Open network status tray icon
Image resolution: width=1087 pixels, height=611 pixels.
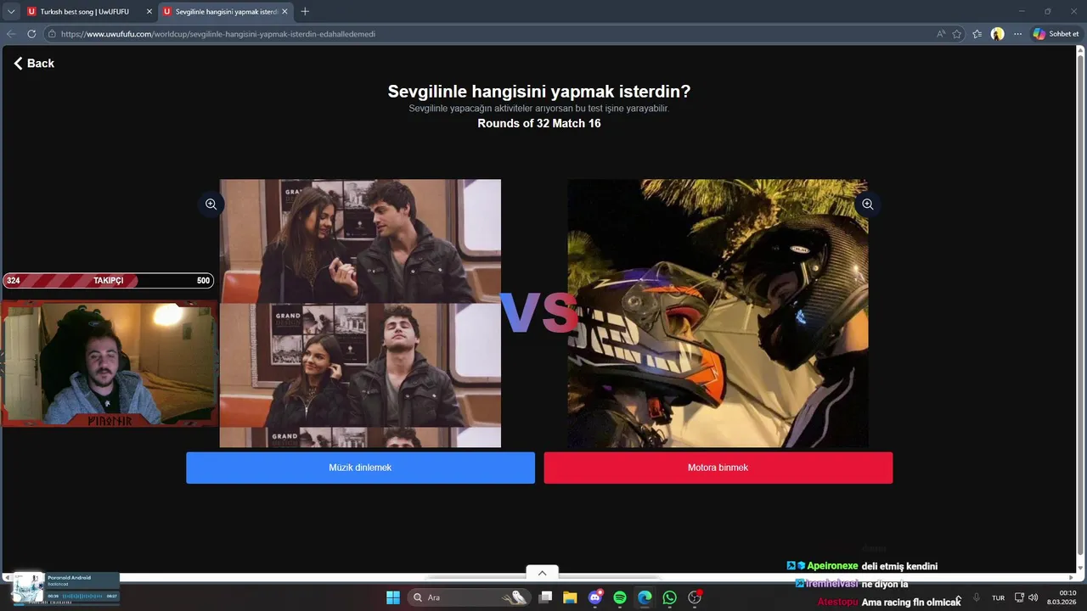click(1019, 597)
